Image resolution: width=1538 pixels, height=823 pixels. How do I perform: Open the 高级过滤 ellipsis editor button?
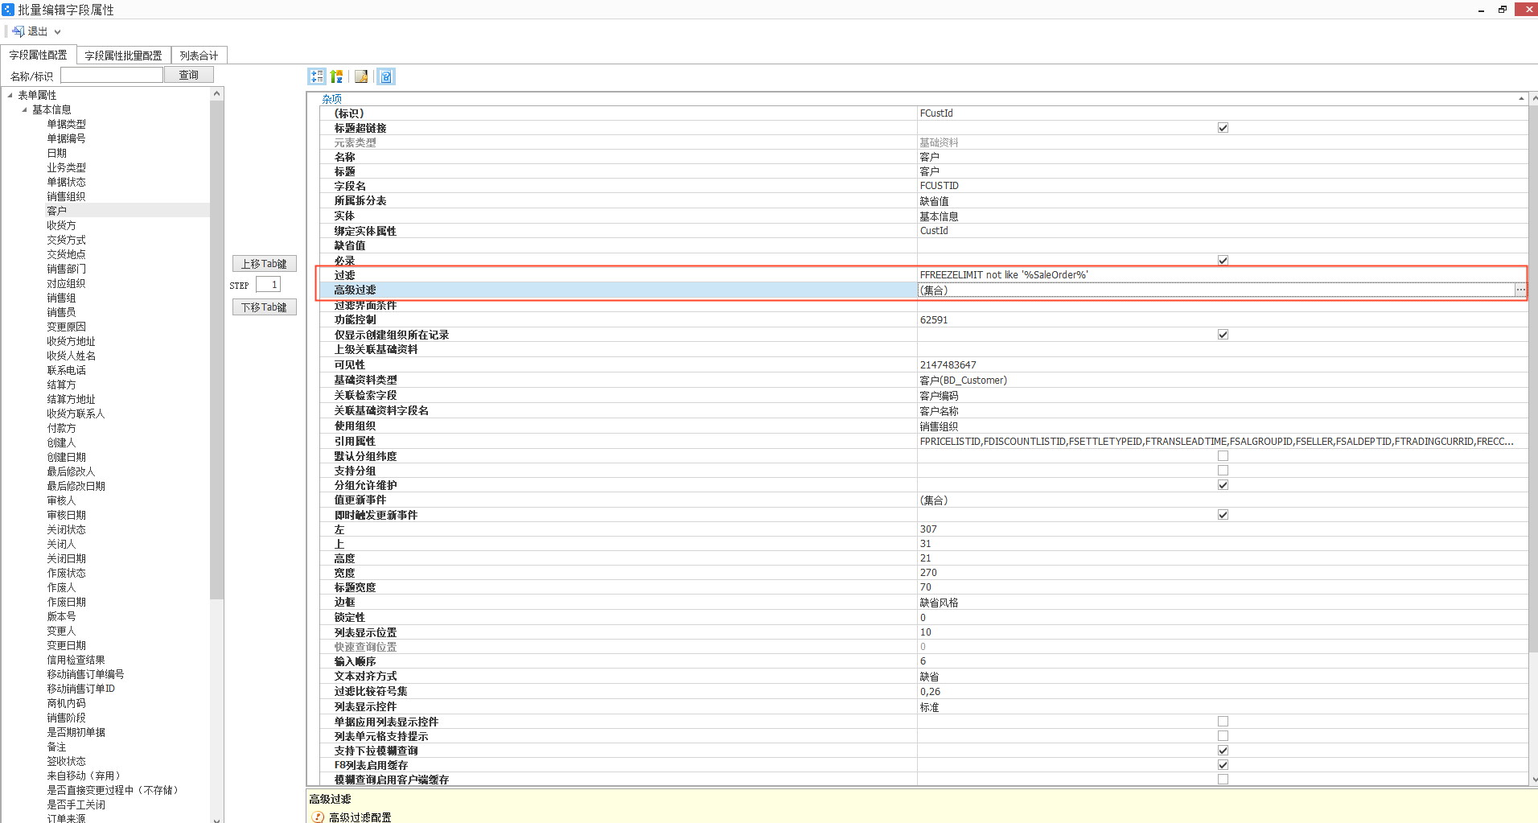point(1519,290)
